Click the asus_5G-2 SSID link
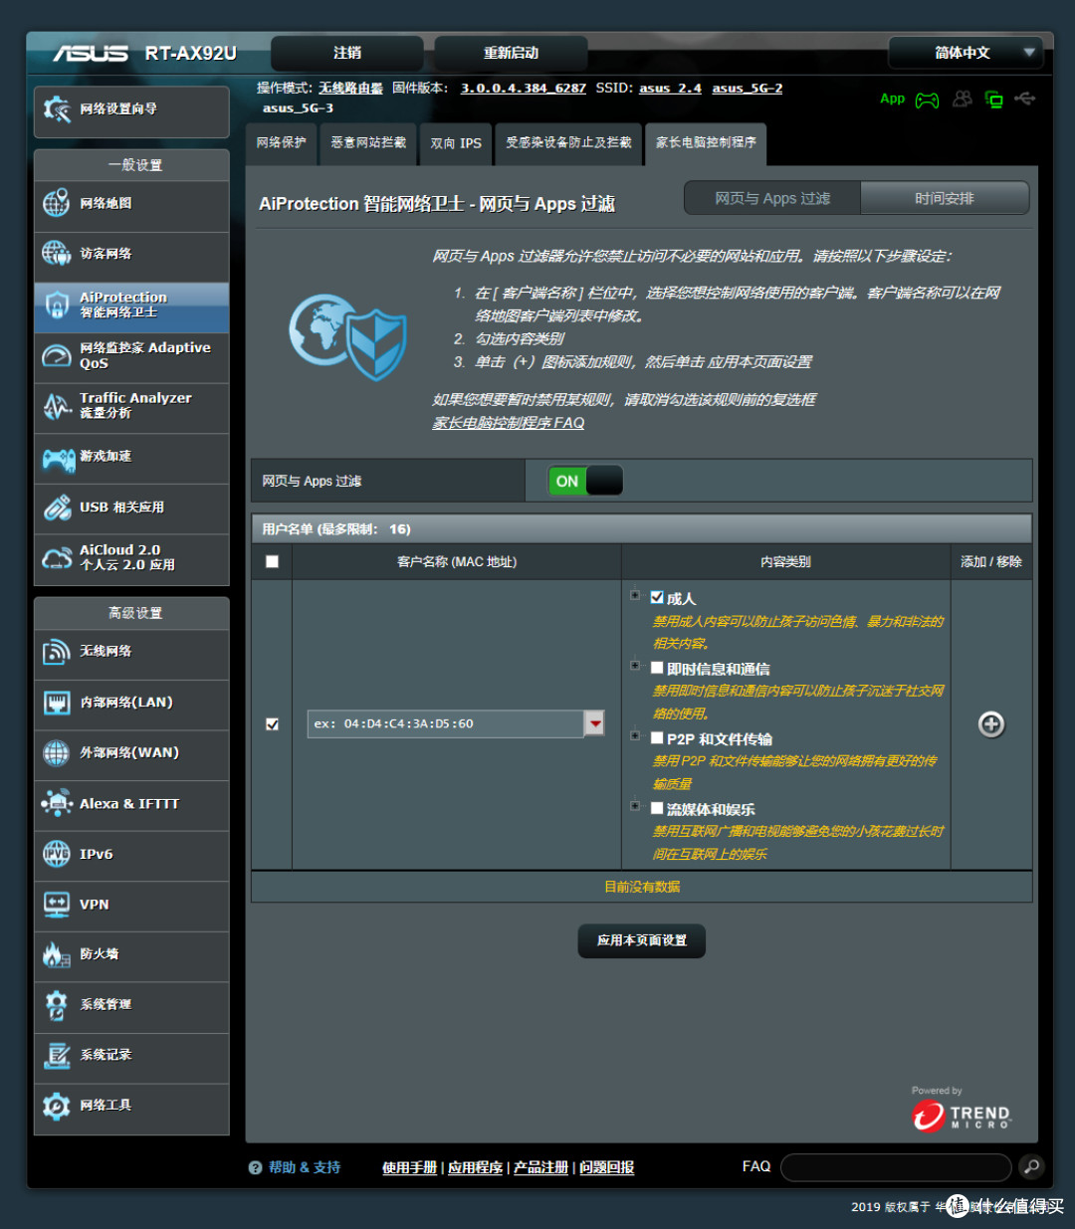This screenshot has width=1075, height=1229. coord(747,89)
